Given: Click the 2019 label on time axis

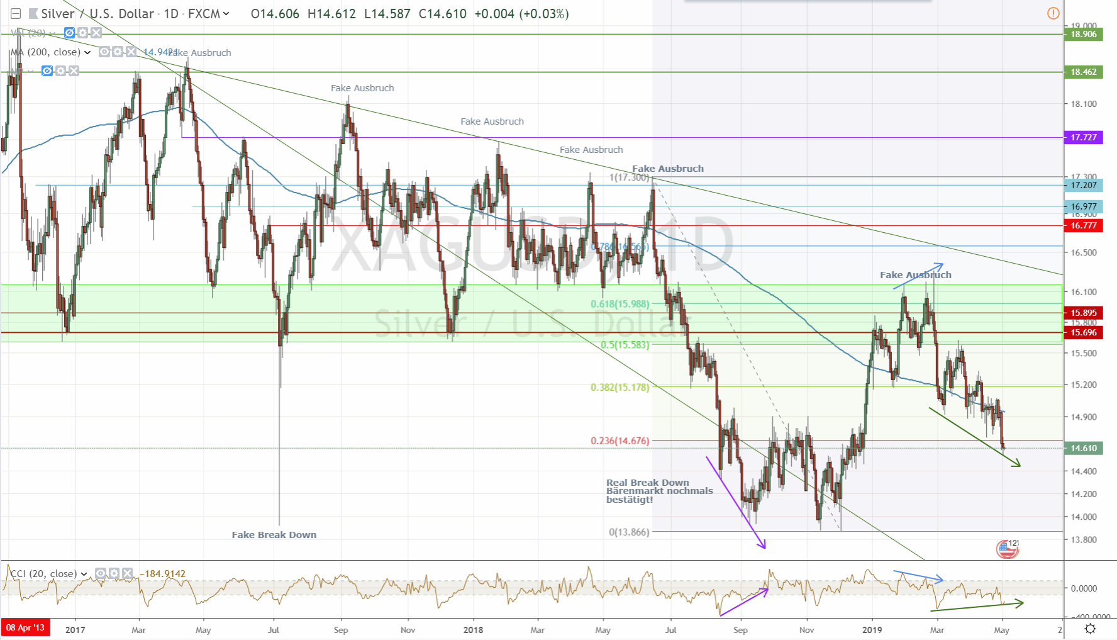Looking at the screenshot, I should pos(872,630).
